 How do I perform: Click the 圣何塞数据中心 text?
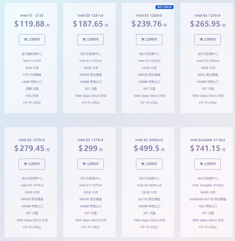[x=32, y=54]
